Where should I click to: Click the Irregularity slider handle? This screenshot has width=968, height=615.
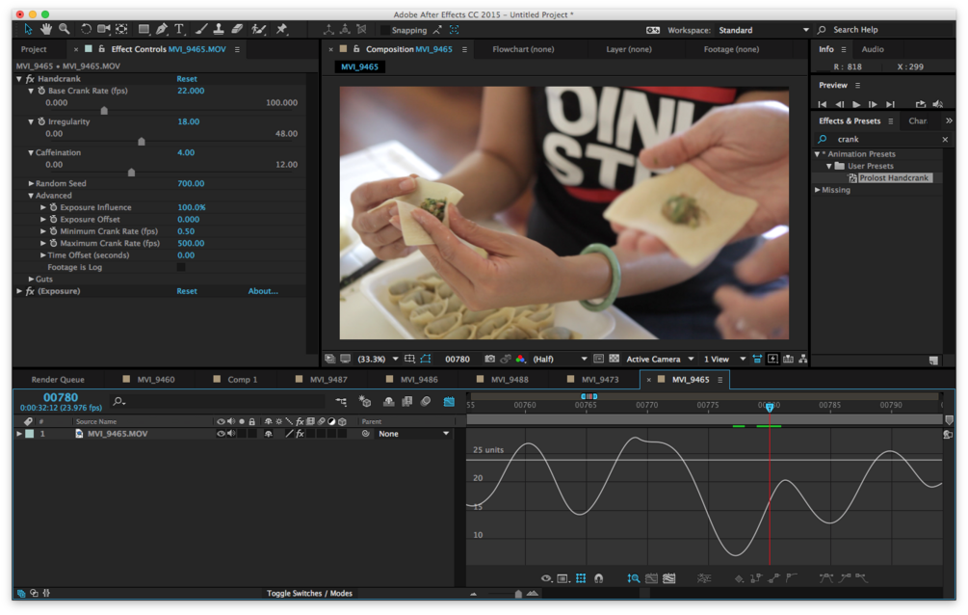142,142
